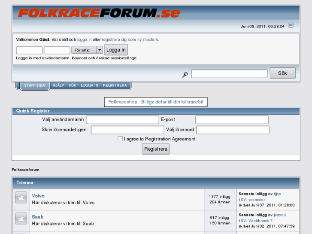The height and width of the screenshot is (234, 312).
Task: Follow the 'logga in' link in welcome text
Action: pyautogui.click(x=85, y=40)
